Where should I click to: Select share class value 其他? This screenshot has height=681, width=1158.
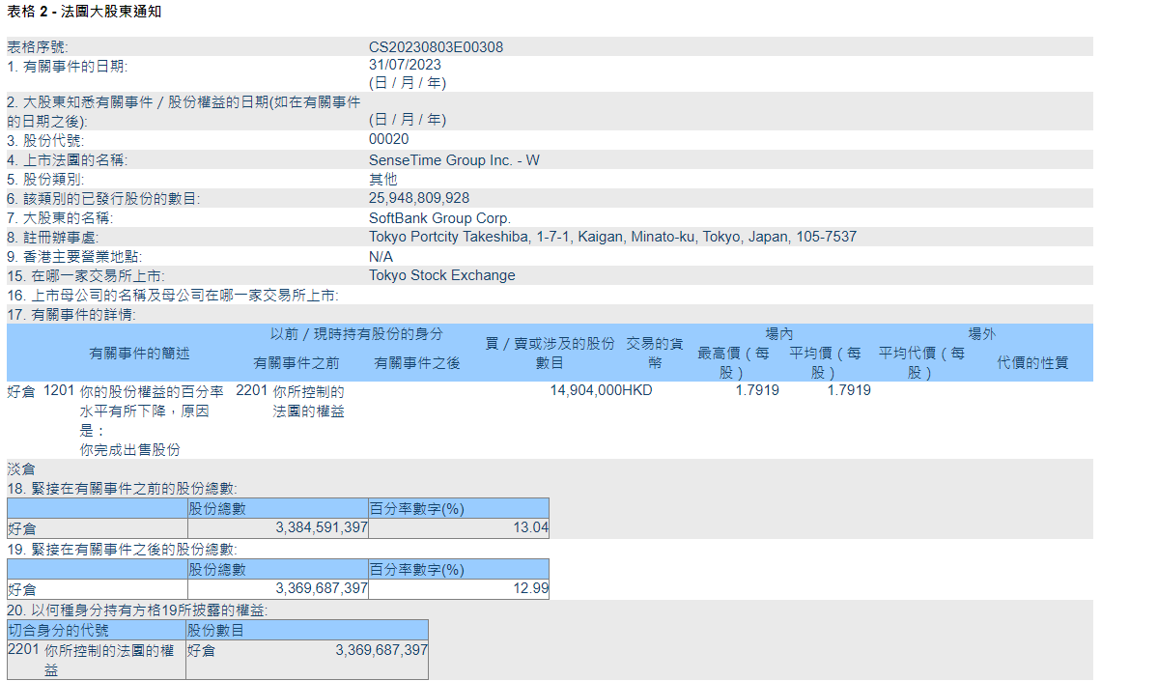pyautogui.click(x=382, y=179)
